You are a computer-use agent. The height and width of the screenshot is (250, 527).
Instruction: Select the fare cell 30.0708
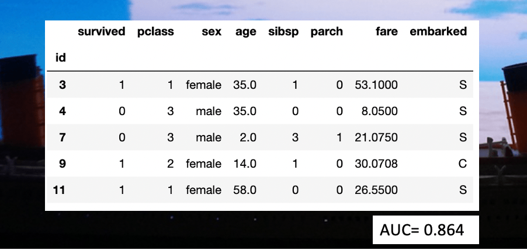[x=376, y=164]
